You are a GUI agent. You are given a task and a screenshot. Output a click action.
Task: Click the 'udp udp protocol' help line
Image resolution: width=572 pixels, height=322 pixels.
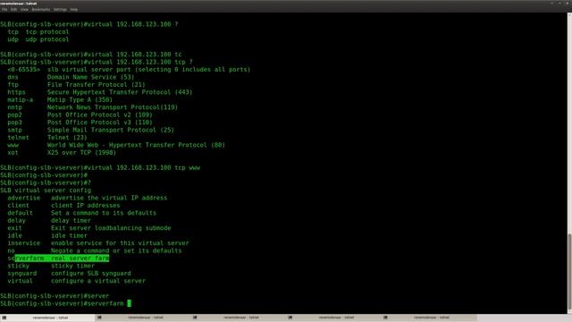coord(38,39)
